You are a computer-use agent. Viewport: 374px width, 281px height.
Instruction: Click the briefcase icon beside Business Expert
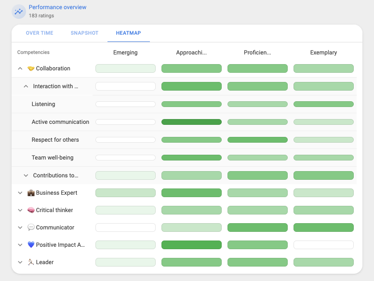31,193
